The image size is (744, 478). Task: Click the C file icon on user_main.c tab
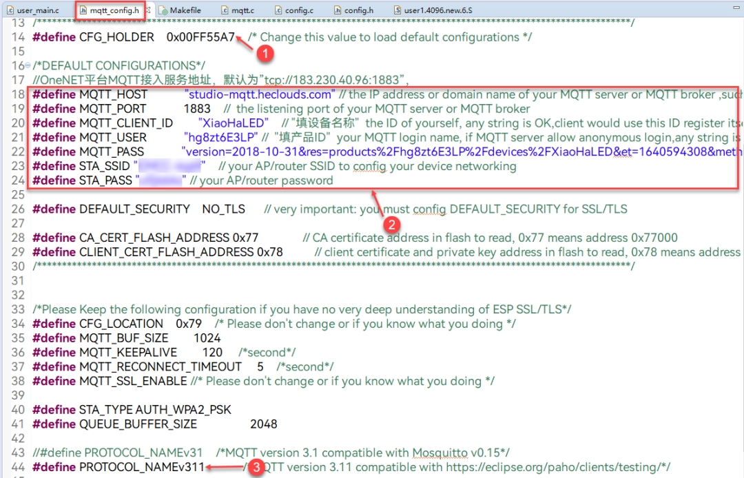10,10
